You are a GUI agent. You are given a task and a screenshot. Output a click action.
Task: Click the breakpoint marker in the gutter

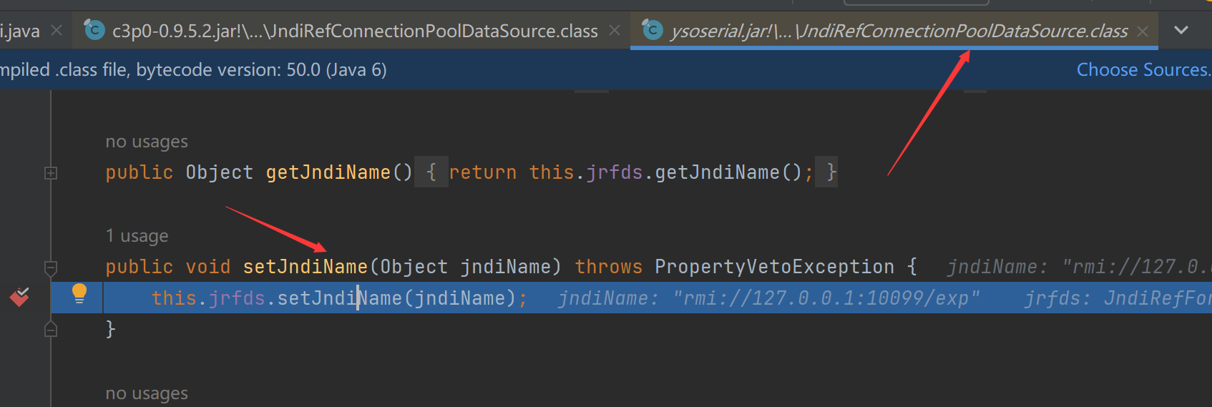[19, 297]
